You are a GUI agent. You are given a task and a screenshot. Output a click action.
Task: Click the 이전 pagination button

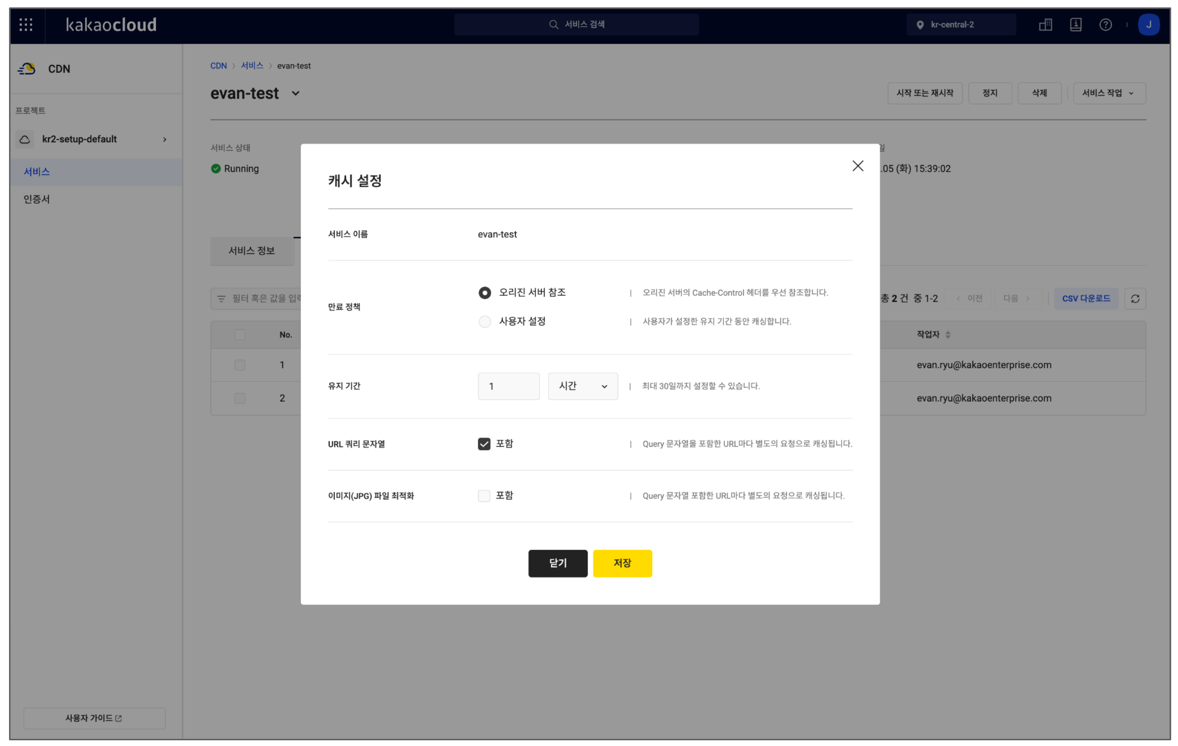[969, 298]
